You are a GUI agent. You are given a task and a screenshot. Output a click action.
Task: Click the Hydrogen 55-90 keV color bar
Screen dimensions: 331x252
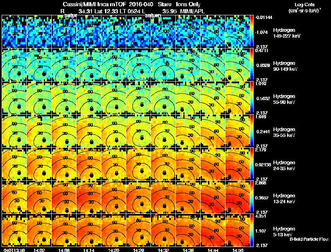[x=252, y=98]
